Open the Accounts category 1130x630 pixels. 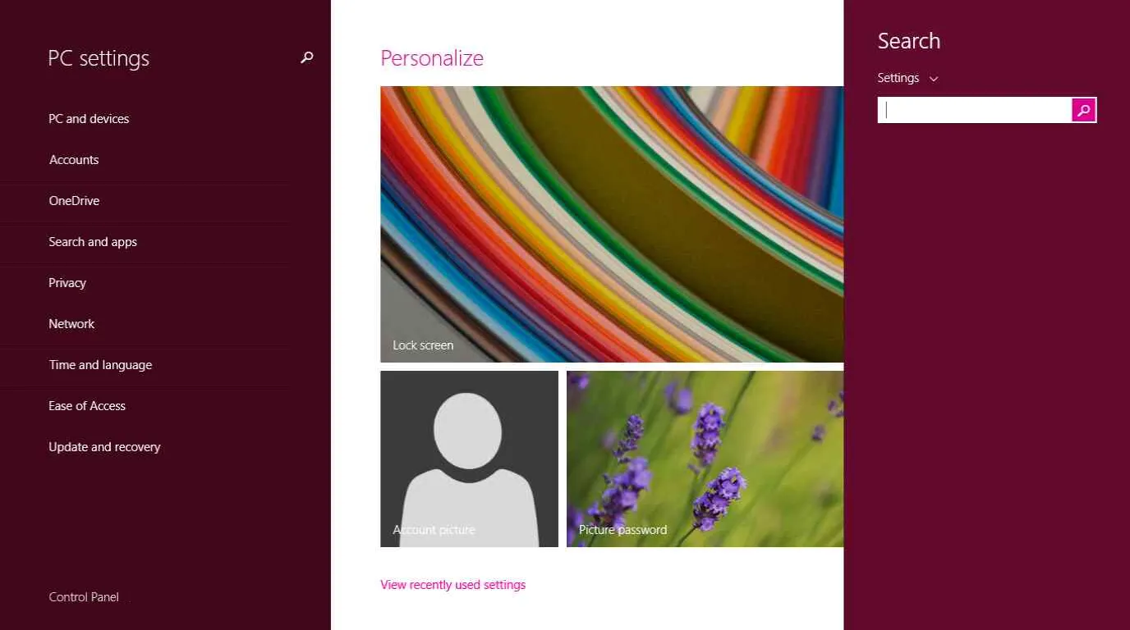pos(74,160)
